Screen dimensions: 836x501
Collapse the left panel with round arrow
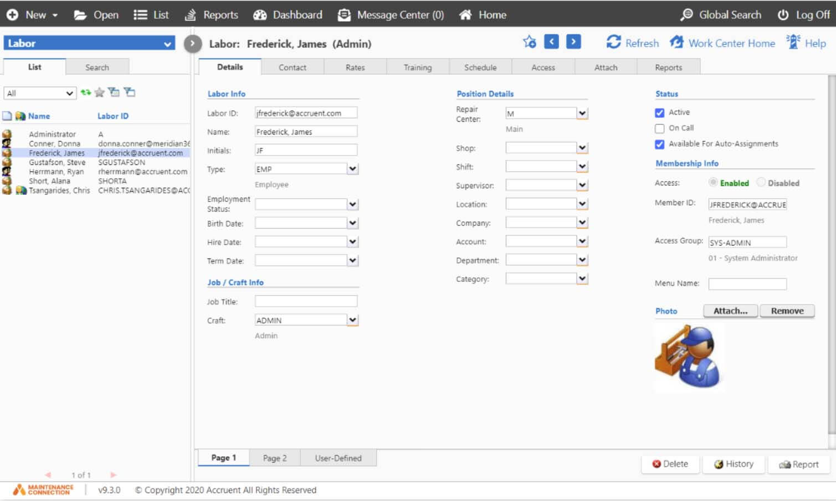coord(192,44)
